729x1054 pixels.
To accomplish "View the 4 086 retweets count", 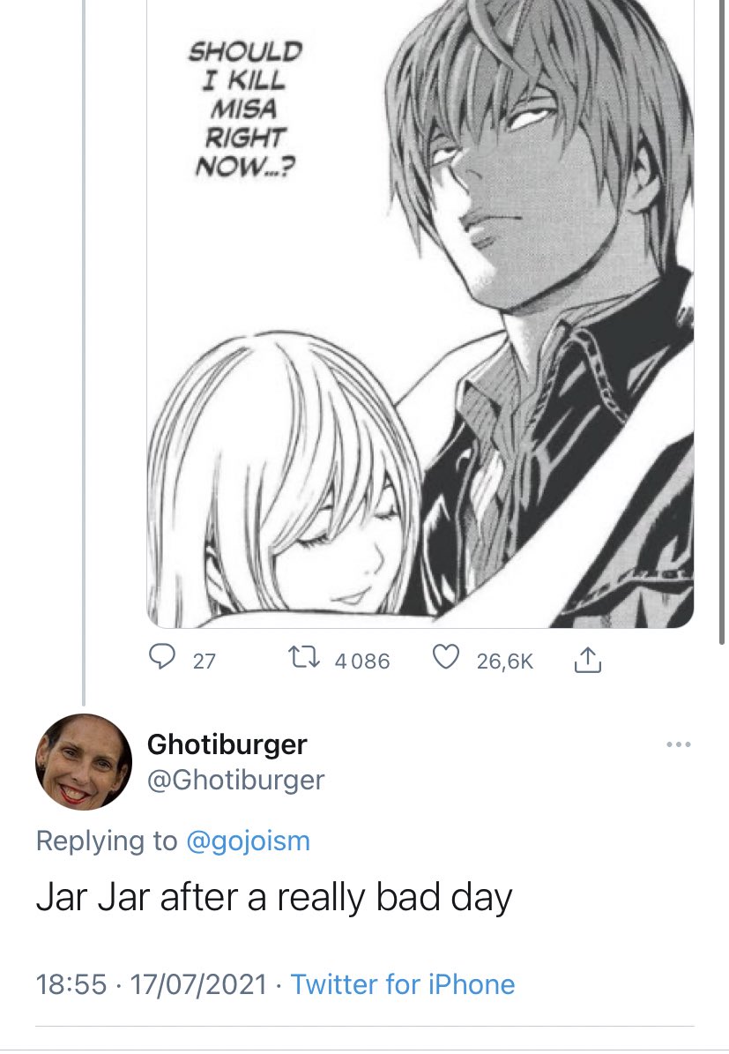I will tap(361, 661).
